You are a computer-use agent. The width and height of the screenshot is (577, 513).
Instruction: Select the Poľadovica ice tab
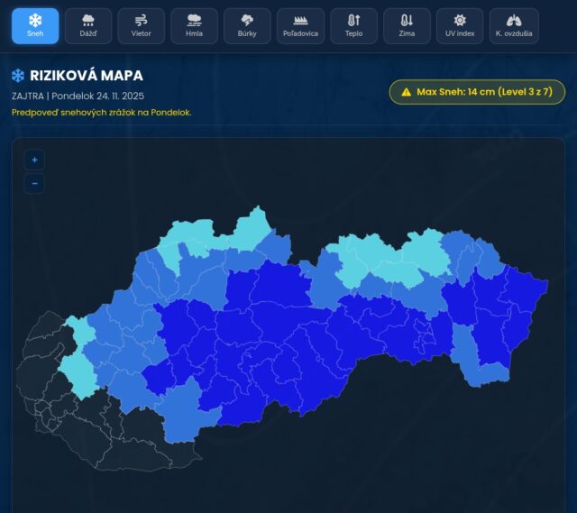point(300,26)
